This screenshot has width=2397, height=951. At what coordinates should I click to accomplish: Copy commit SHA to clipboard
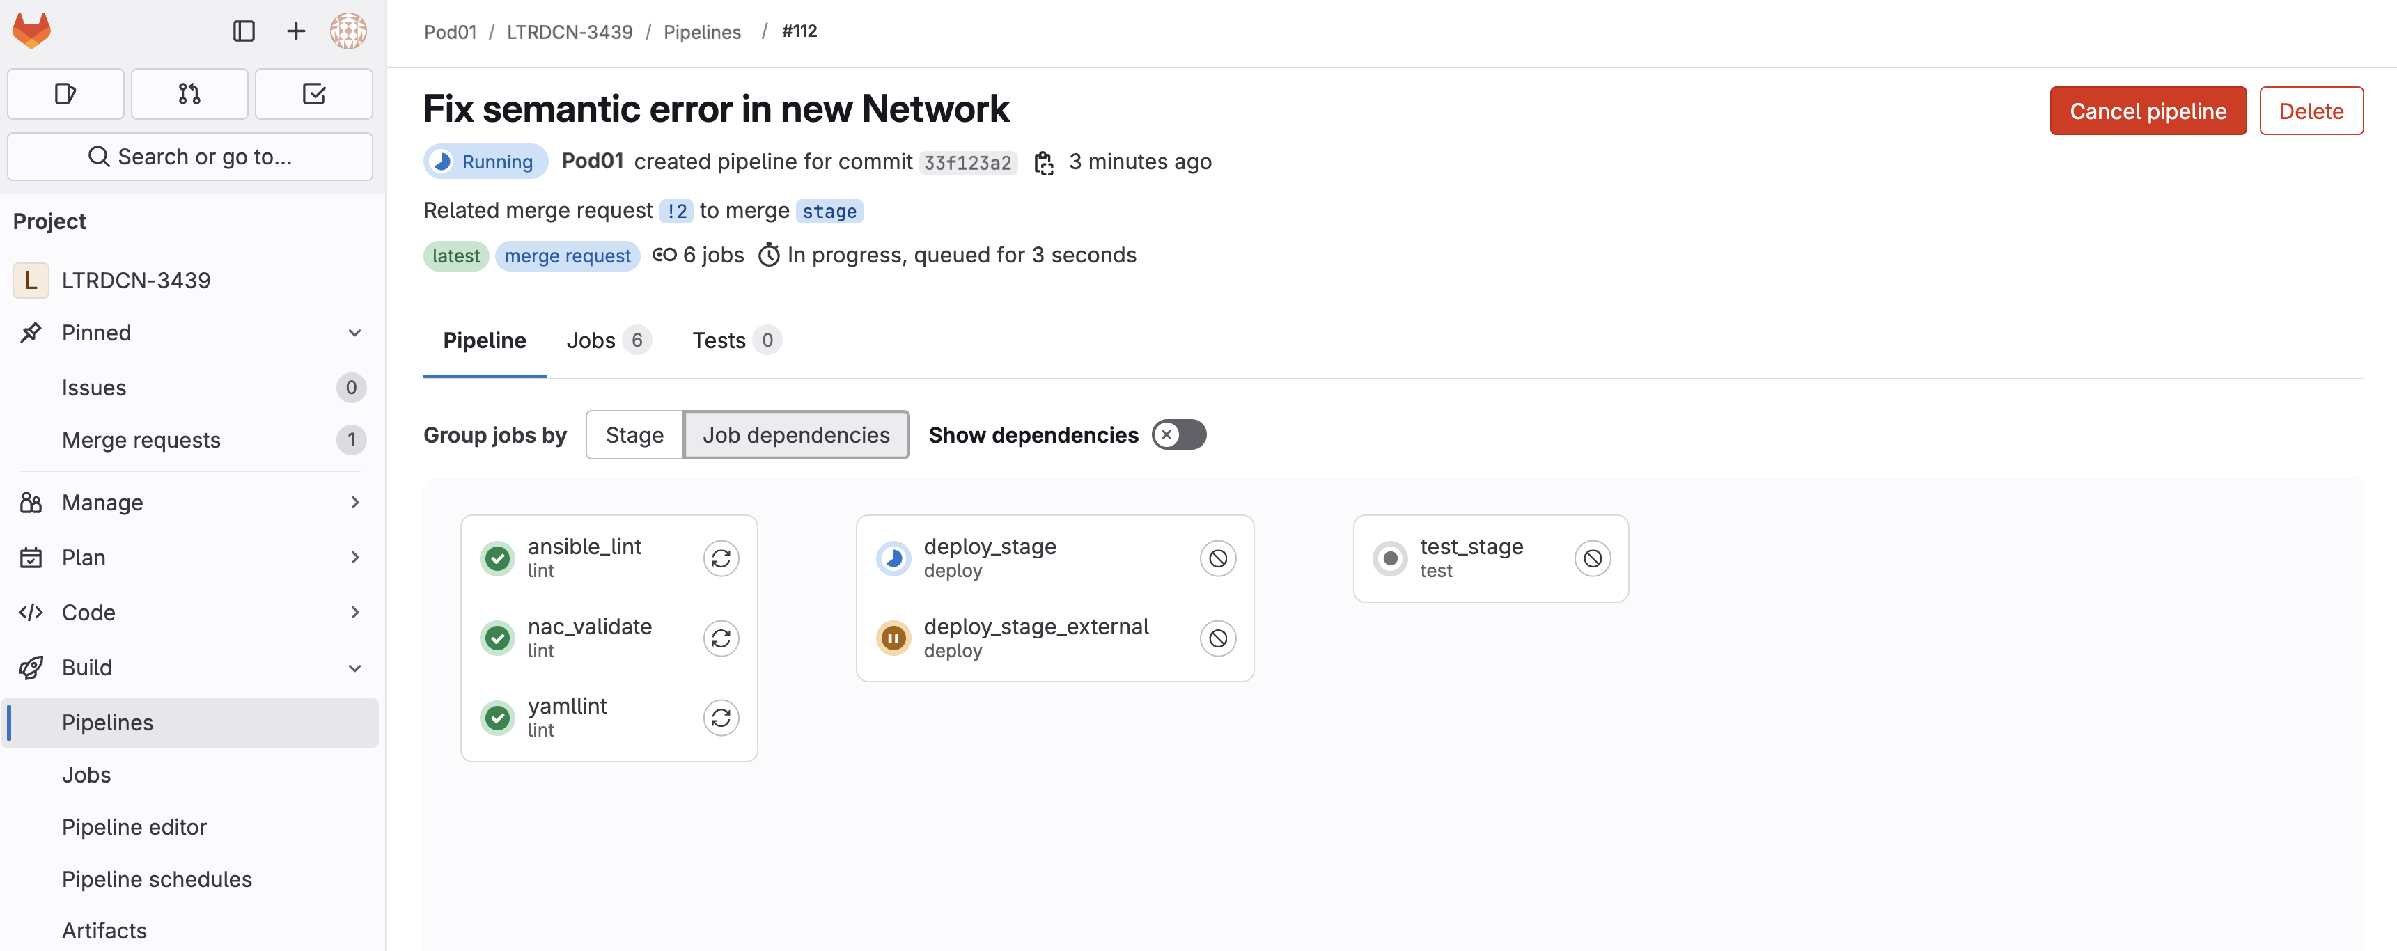click(1043, 163)
